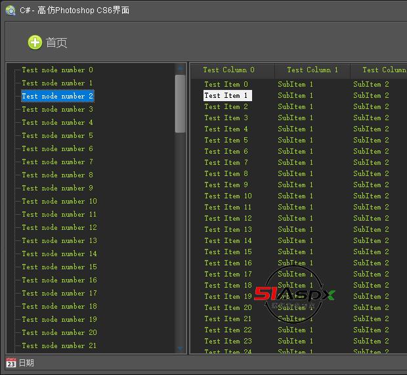This screenshot has height=375, width=407.
Task: Select tree node Test node number 1
Action: 57,83
